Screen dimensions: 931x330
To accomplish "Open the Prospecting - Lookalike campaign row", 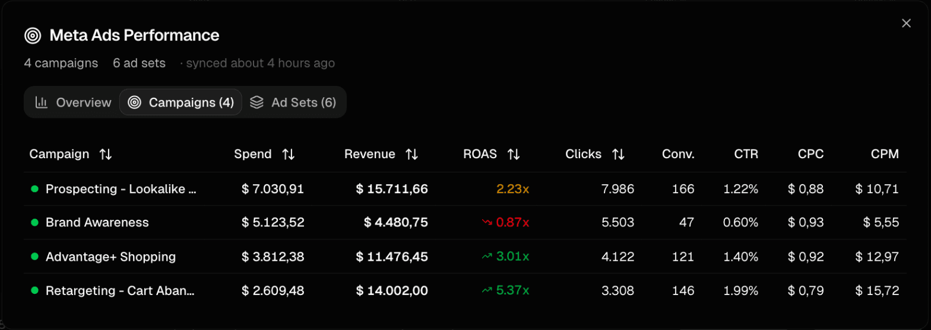I will (465, 189).
